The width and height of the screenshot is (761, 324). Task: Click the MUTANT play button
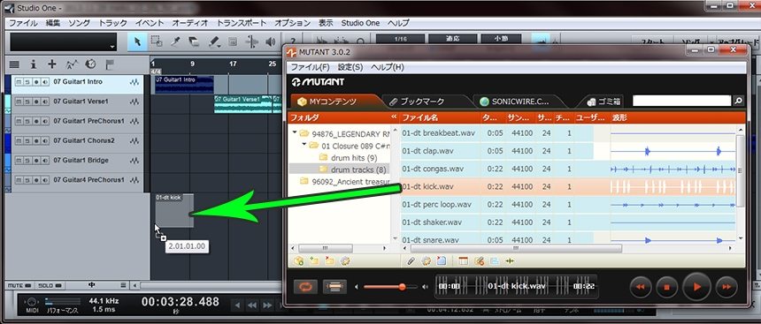click(696, 287)
